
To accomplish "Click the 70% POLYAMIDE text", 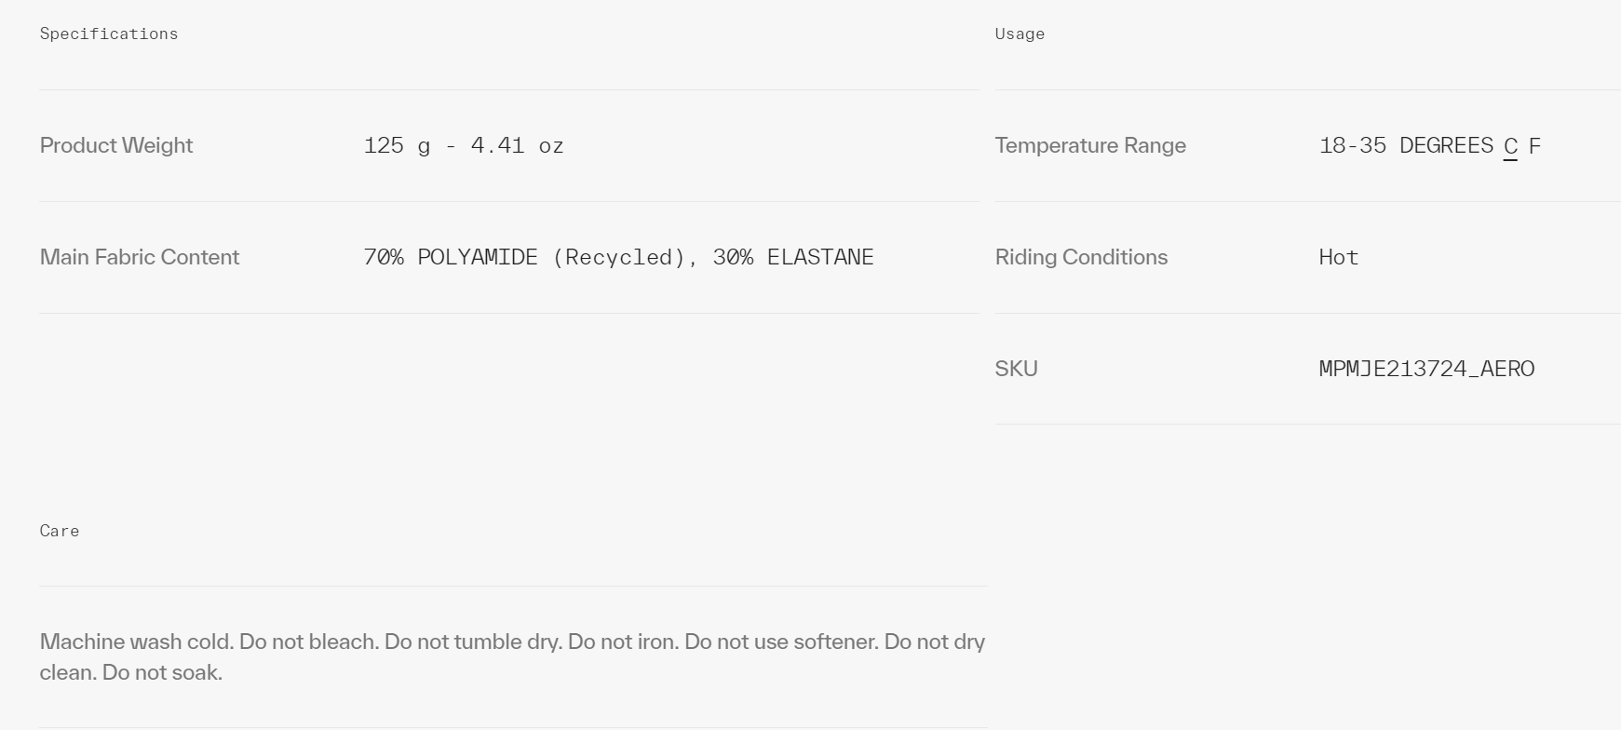I will coord(451,257).
